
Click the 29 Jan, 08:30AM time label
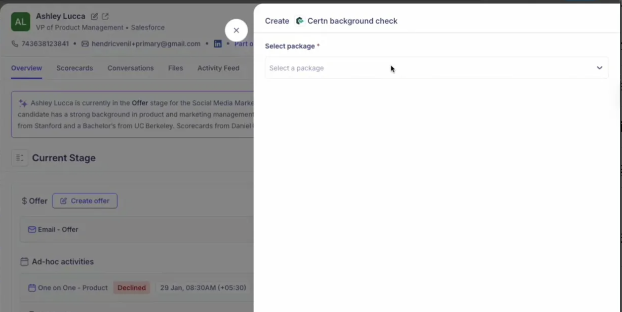(203, 288)
